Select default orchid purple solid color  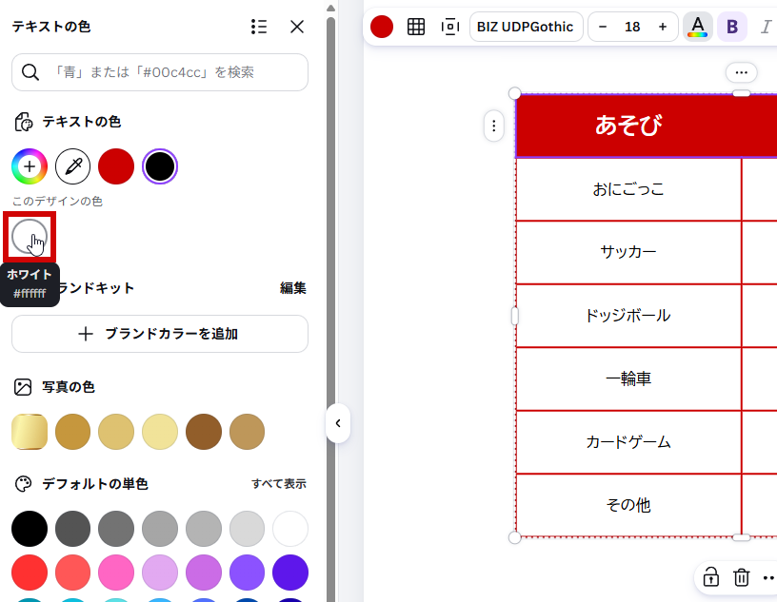[x=204, y=573]
